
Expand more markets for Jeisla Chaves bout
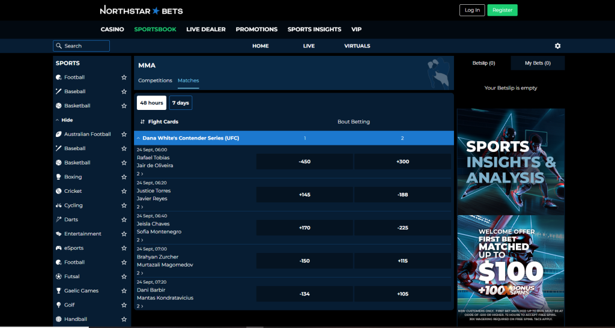pyautogui.click(x=140, y=240)
